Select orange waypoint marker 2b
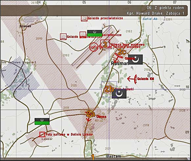 point(109,89)
